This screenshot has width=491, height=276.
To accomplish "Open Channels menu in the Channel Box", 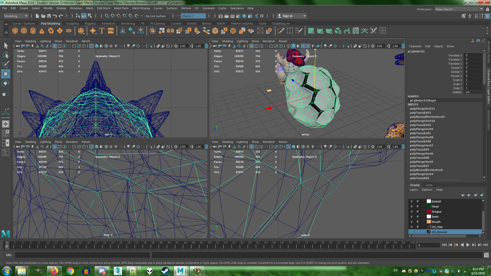I will (415, 46).
